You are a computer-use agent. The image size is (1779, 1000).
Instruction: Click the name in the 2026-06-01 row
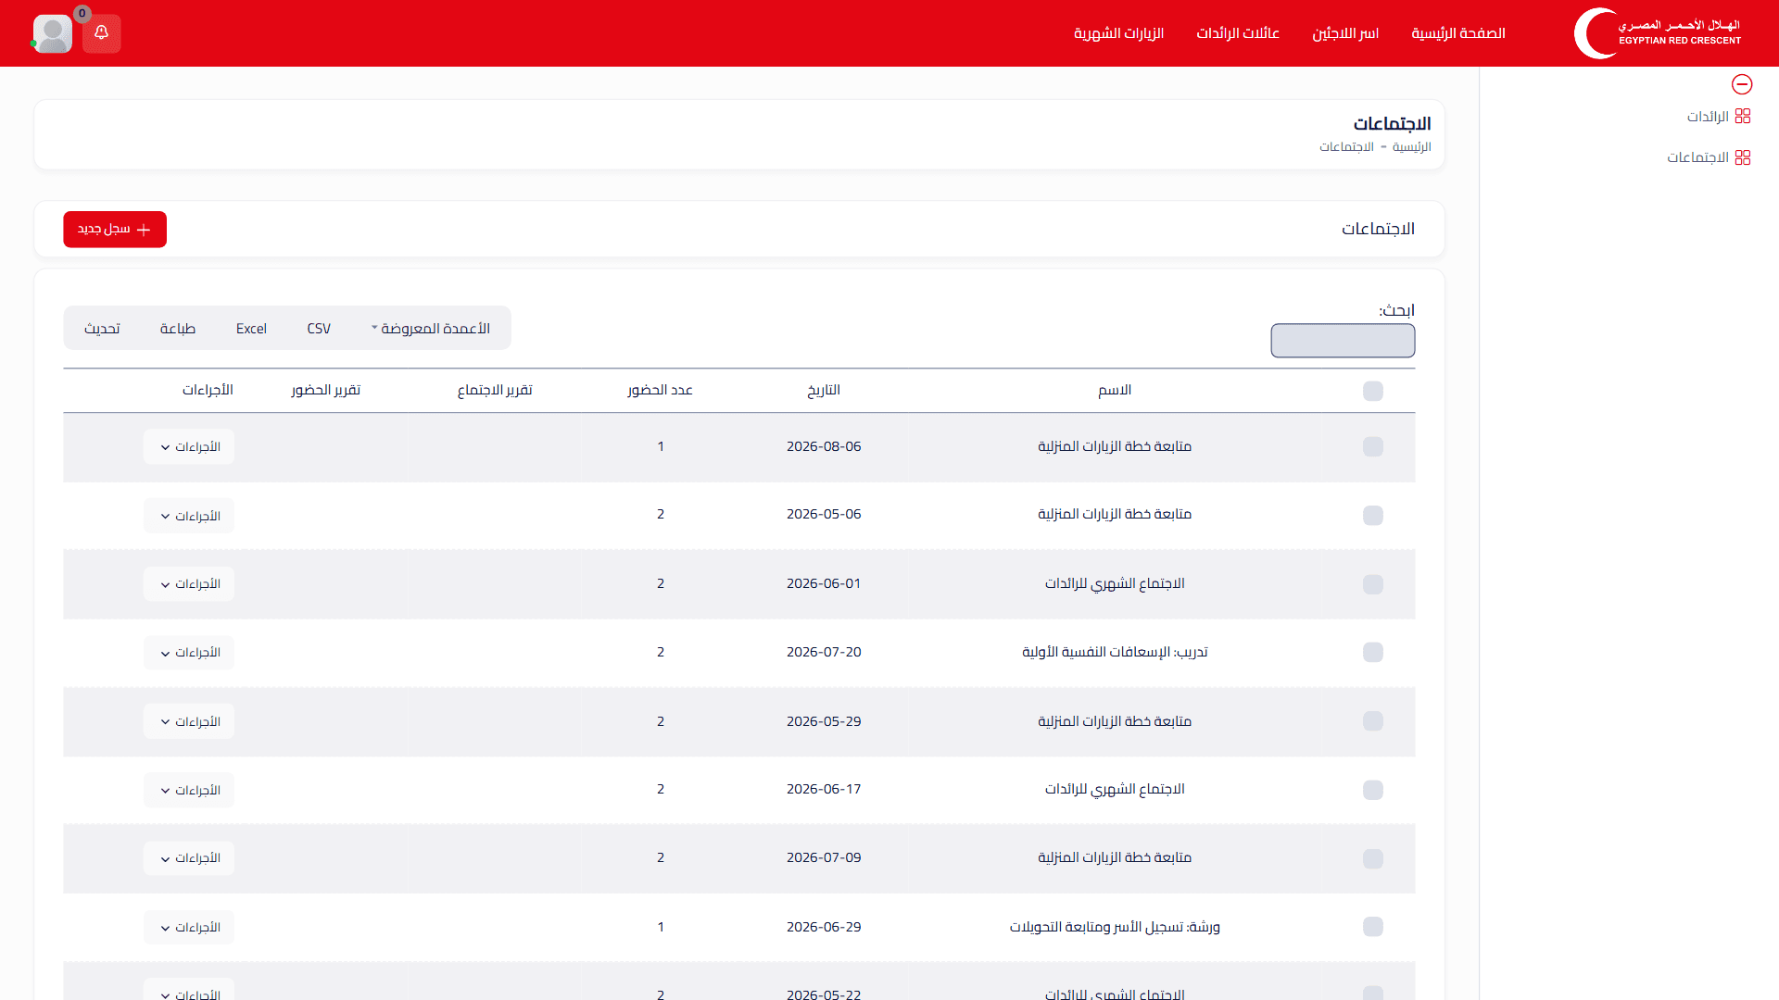[1115, 583]
